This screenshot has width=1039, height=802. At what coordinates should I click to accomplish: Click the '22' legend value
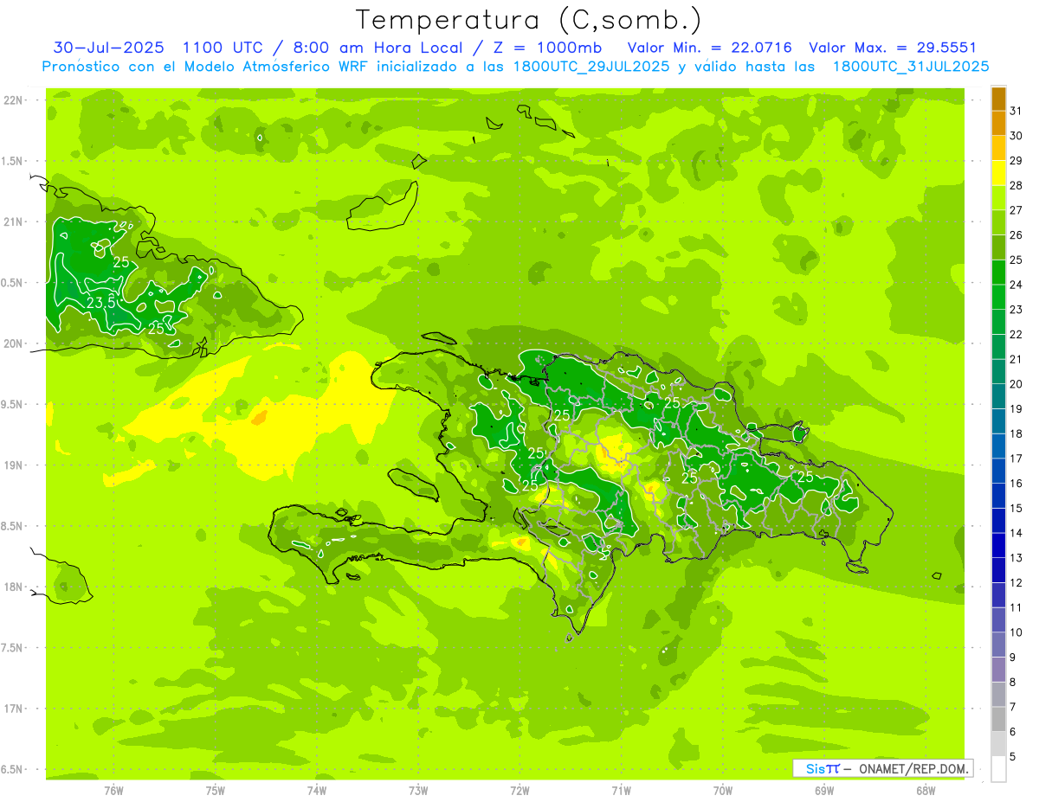(x=1016, y=334)
